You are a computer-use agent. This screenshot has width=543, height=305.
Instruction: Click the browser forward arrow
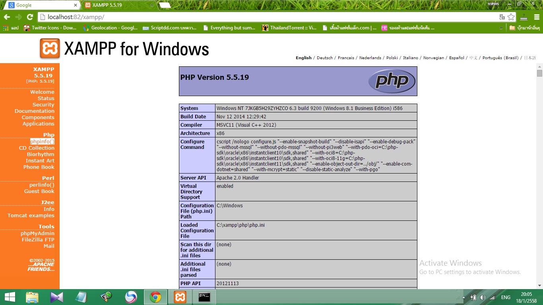pyautogui.click(x=18, y=17)
